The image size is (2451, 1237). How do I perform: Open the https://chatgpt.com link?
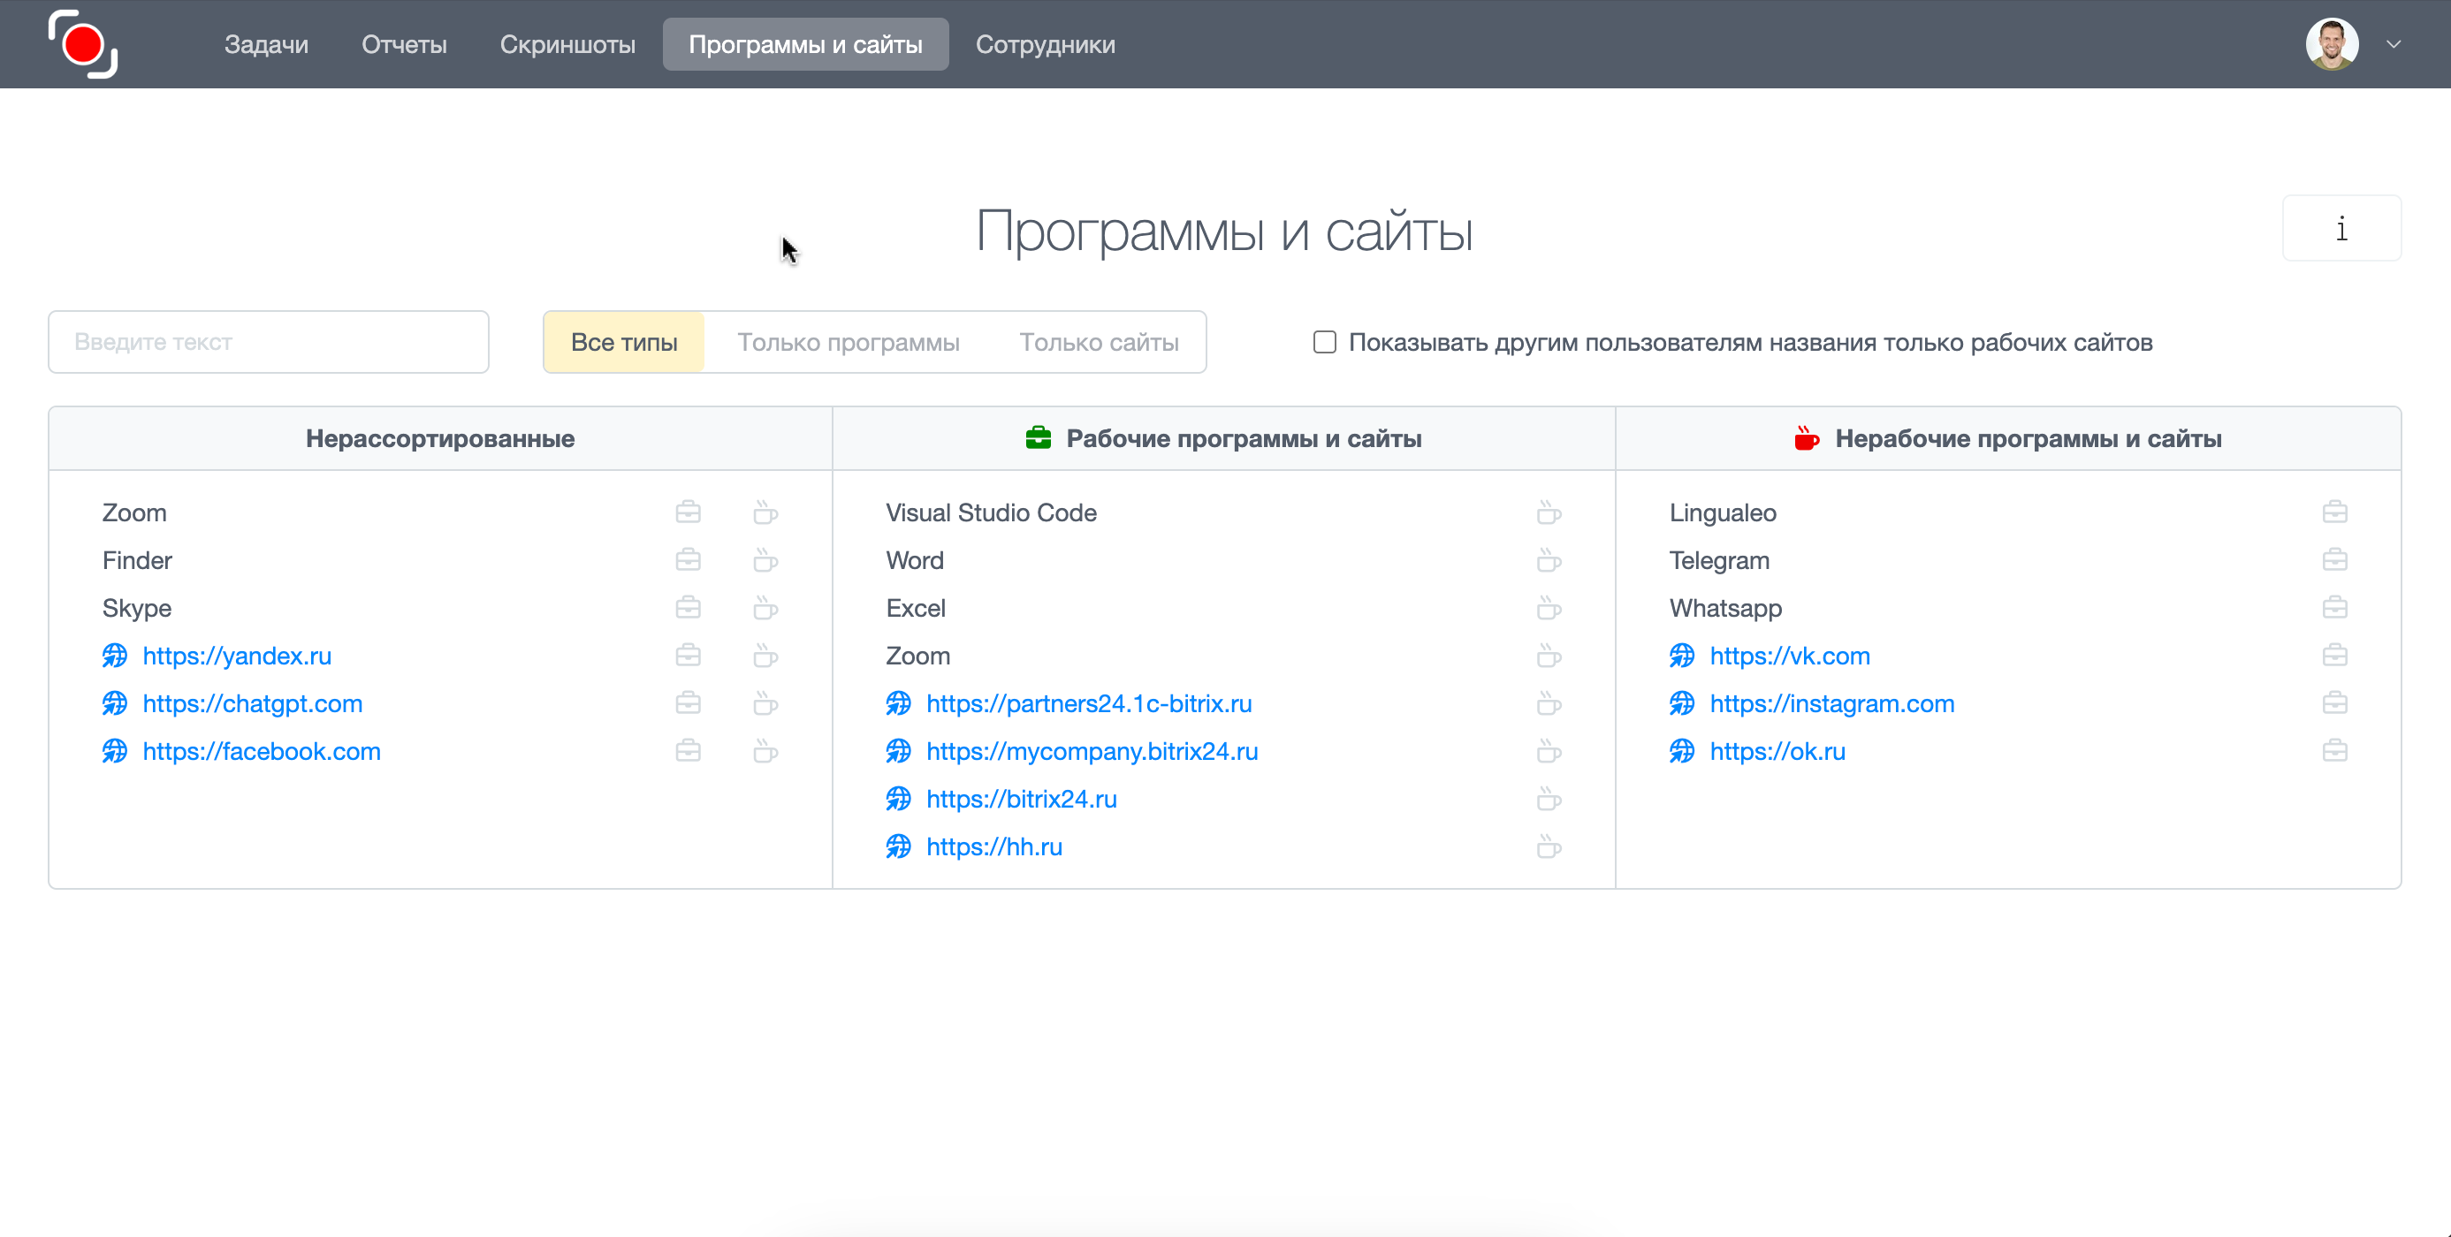click(x=252, y=703)
